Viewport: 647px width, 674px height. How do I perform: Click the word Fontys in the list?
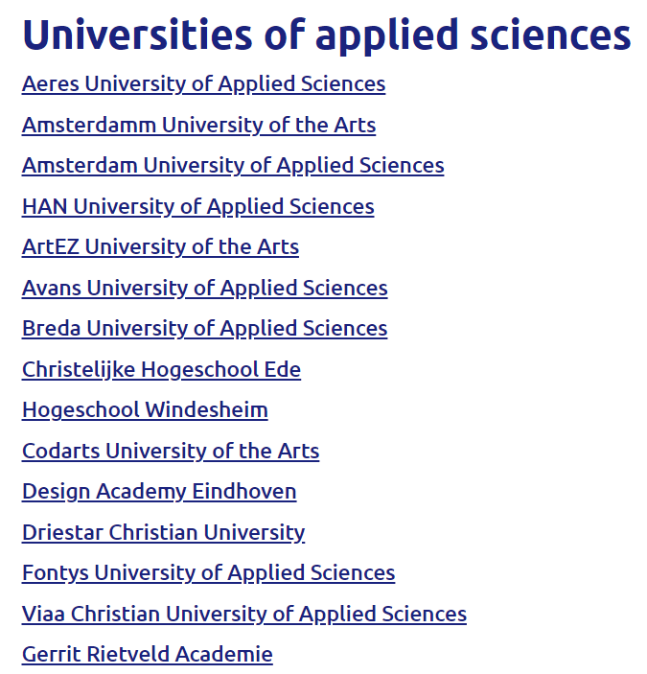[x=56, y=573]
